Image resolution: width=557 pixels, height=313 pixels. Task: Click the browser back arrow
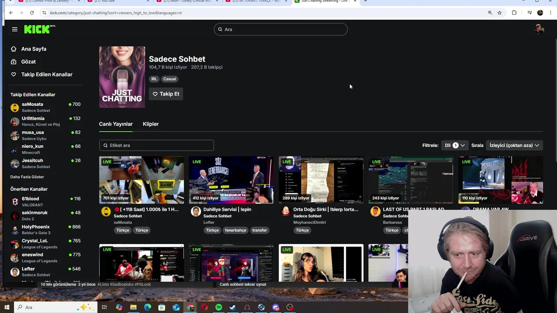pos(11,13)
